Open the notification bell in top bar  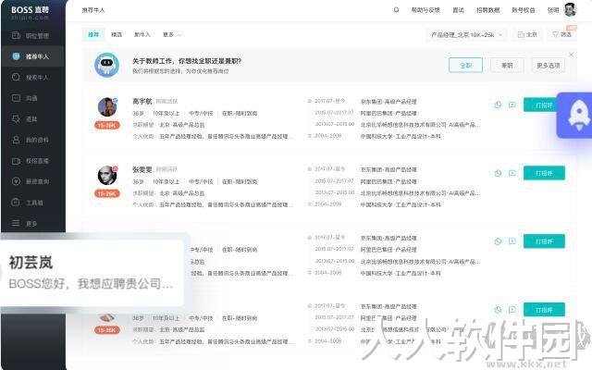[396, 10]
